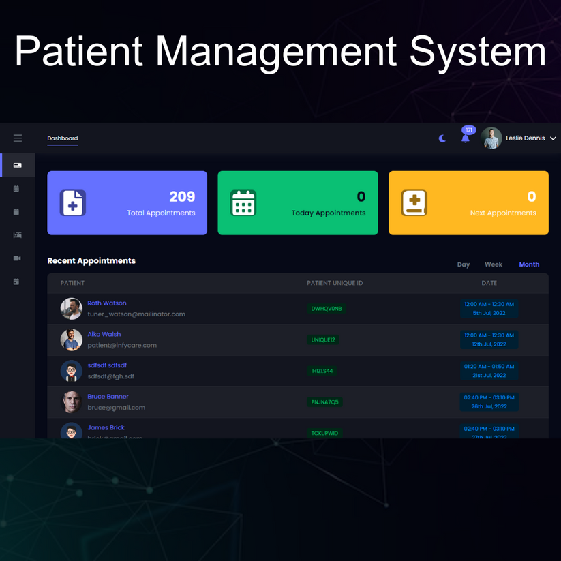Click the dashboard card icon in sidebar
561x561 pixels.
pyautogui.click(x=17, y=165)
